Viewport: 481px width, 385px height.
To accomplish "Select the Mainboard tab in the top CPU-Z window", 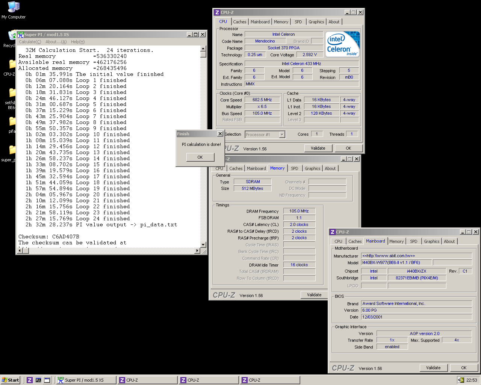I will 260,22.
